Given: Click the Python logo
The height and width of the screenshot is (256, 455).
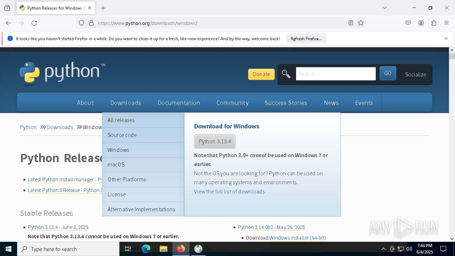Looking at the screenshot, I should point(63,74).
